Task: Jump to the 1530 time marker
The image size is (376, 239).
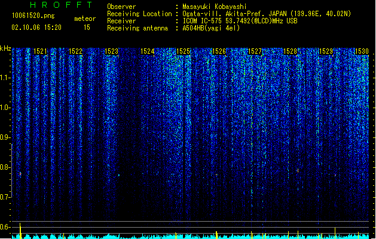Action: point(362,51)
